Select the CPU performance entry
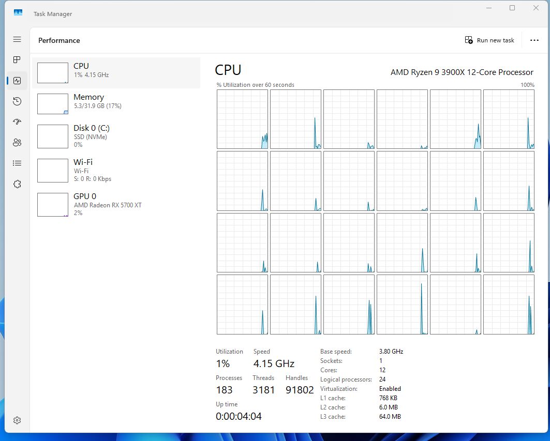This screenshot has width=550, height=441. click(x=116, y=72)
